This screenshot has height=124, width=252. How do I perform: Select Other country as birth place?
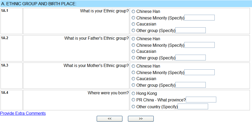(133, 107)
